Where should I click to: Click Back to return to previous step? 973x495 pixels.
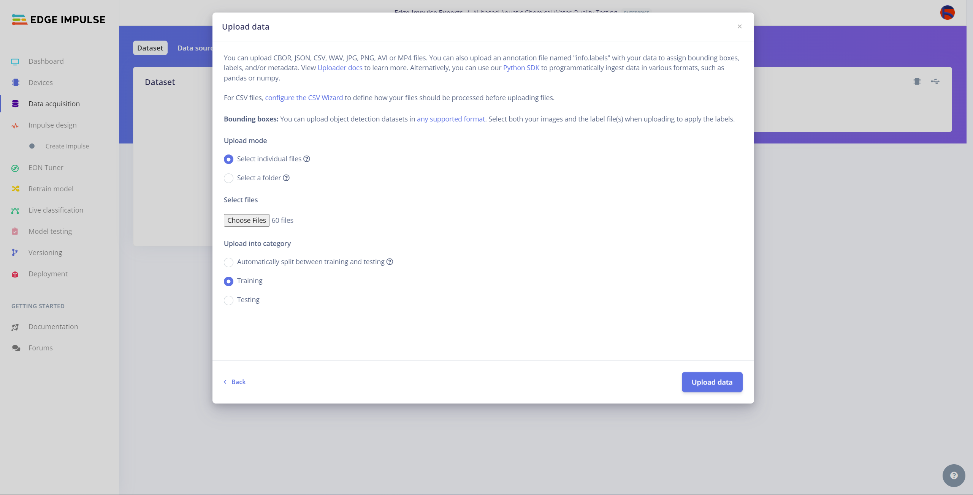(235, 382)
